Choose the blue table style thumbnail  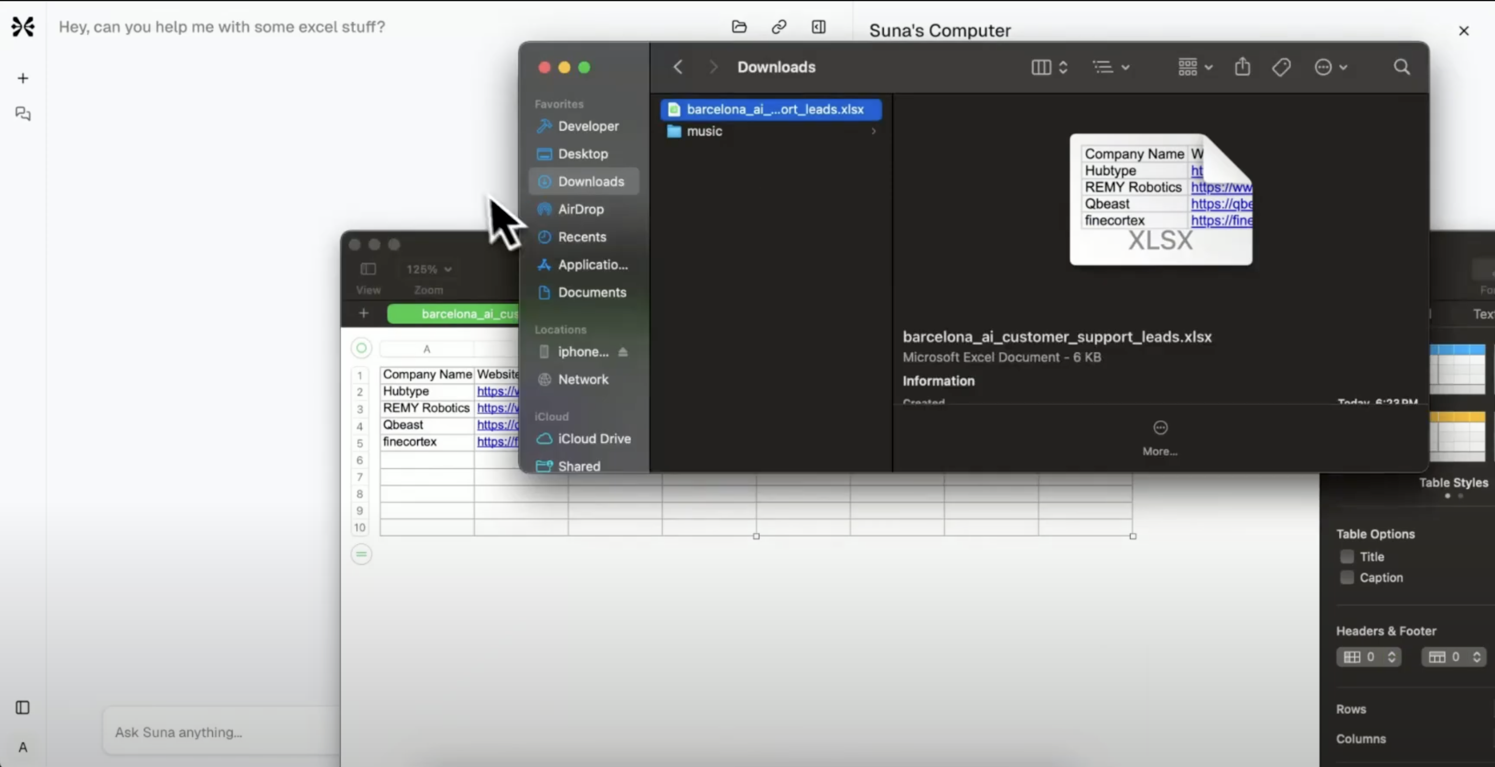click(x=1457, y=369)
